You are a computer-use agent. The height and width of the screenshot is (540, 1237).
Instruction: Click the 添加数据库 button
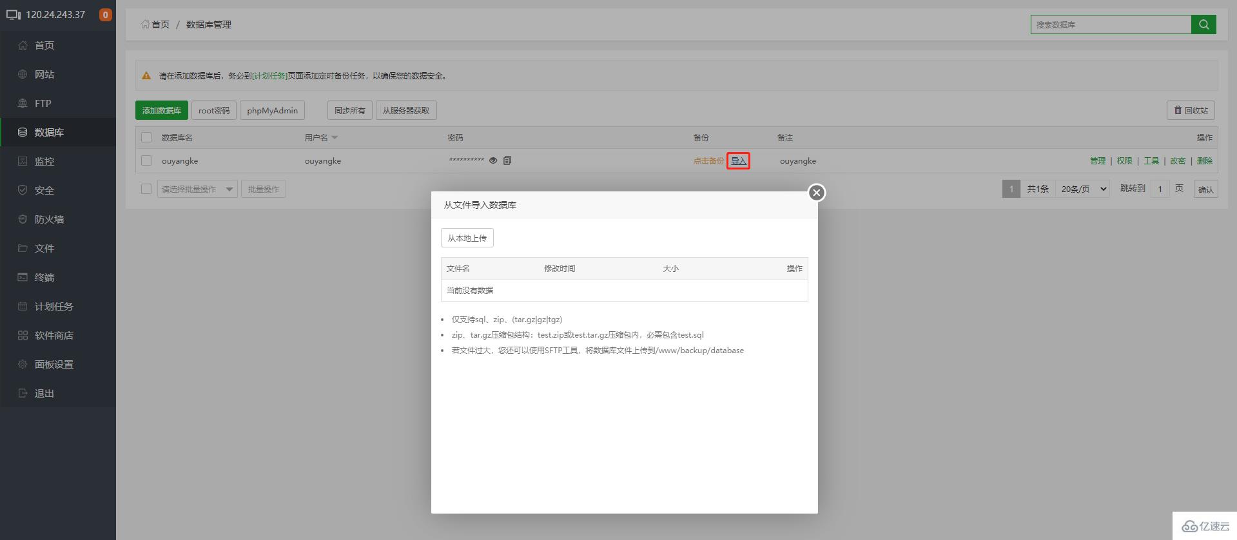click(162, 110)
